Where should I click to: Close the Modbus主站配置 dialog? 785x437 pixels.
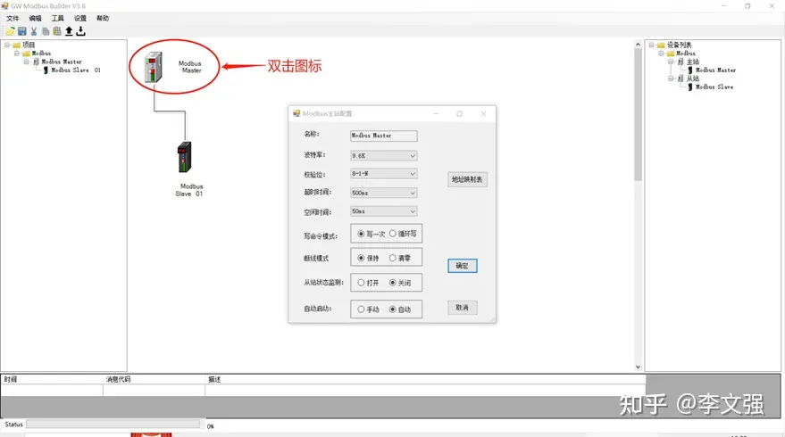click(x=483, y=114)
